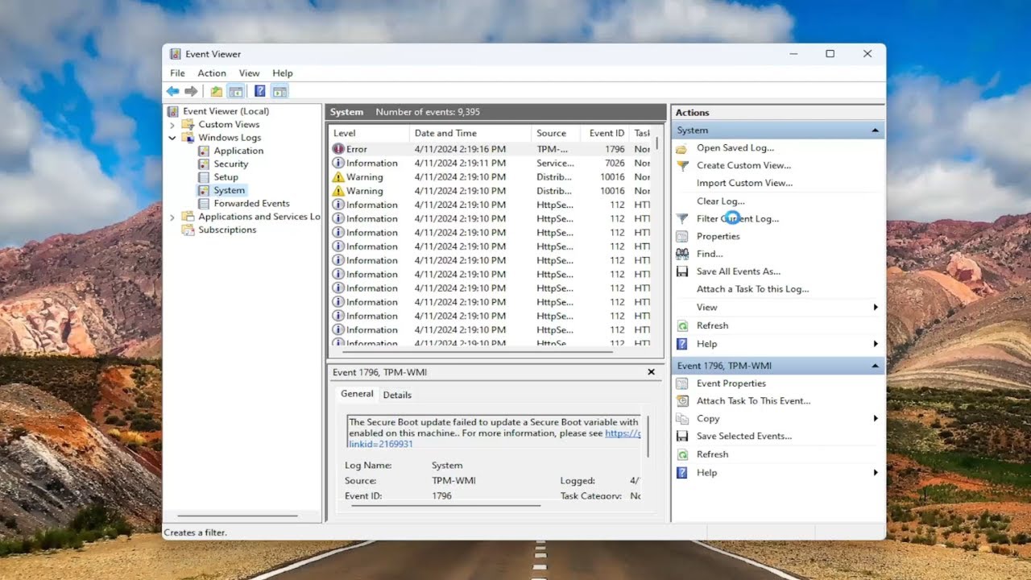The image size is (1031, 580).
Task: Open the Copy submenu arrow
Action: pos(876,419)
